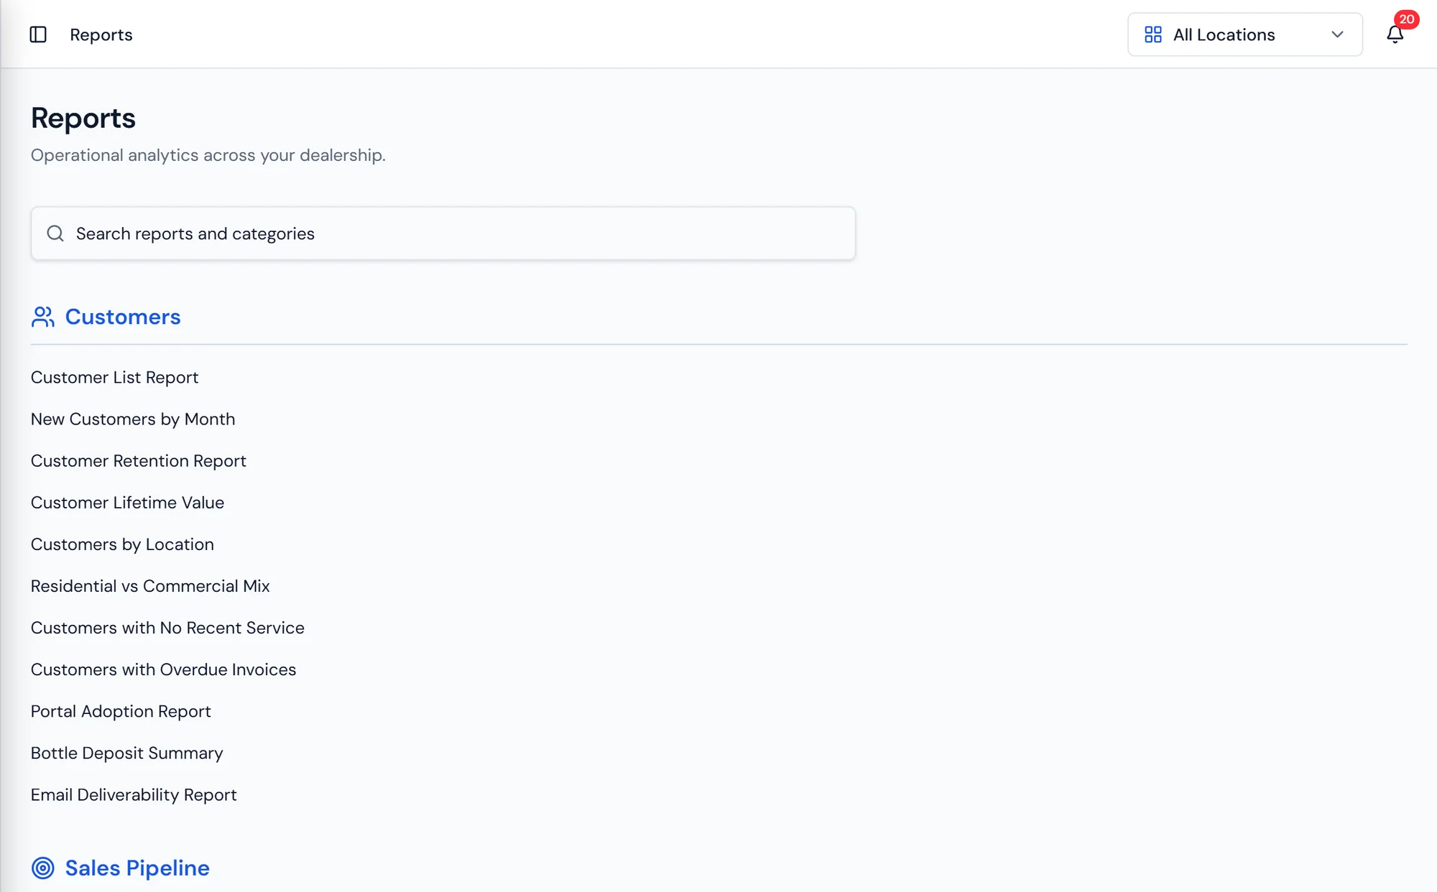This screenshot has height=892, width=1437.
Task: Open Portal Adoption Report
Action: 121,711
